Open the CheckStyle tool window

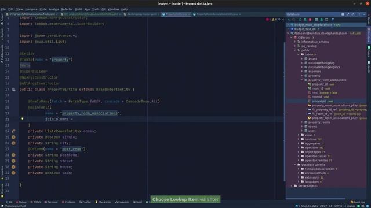103,202
